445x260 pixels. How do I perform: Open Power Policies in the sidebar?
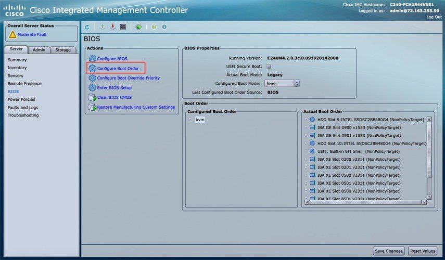click(x=21, y=99)
